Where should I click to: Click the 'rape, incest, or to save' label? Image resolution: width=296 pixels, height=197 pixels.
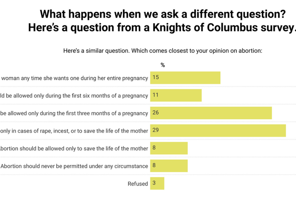pyautogui.click(x=74, y=130)
